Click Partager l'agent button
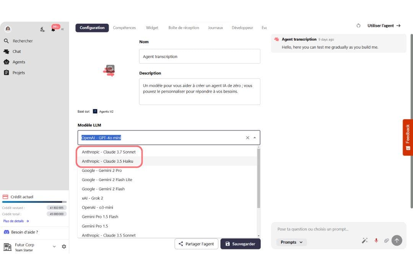Screen dimensions: 413x275 196,244
